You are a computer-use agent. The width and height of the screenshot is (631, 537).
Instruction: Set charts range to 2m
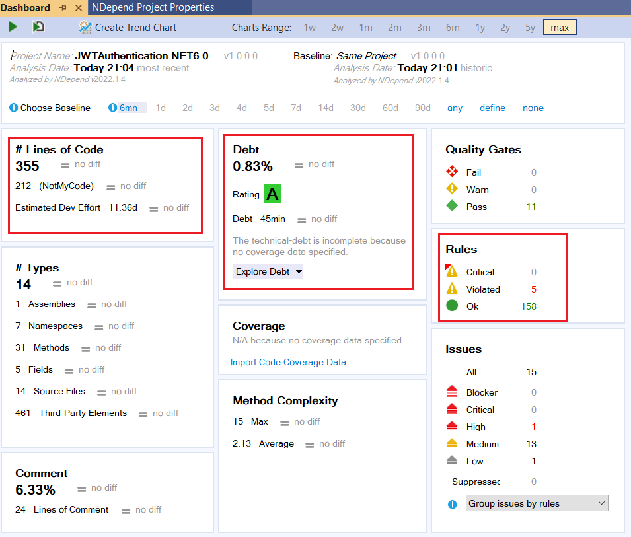coord(394,27)
